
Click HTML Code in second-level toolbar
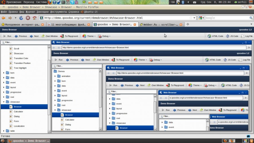[213, 60]
